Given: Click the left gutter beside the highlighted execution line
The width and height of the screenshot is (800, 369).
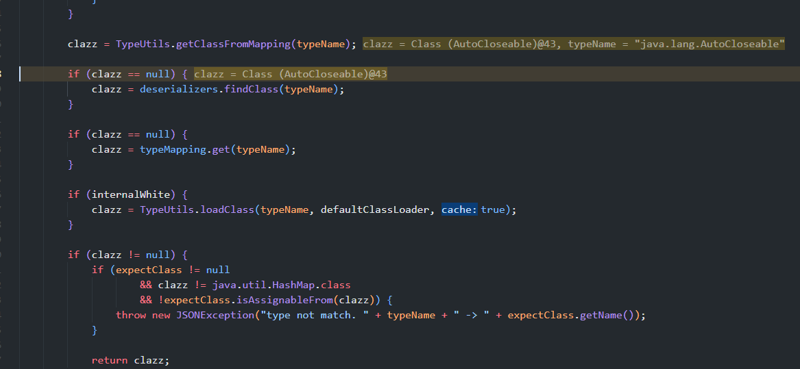Looking at the screenshot, I should (x=8, y=74).
